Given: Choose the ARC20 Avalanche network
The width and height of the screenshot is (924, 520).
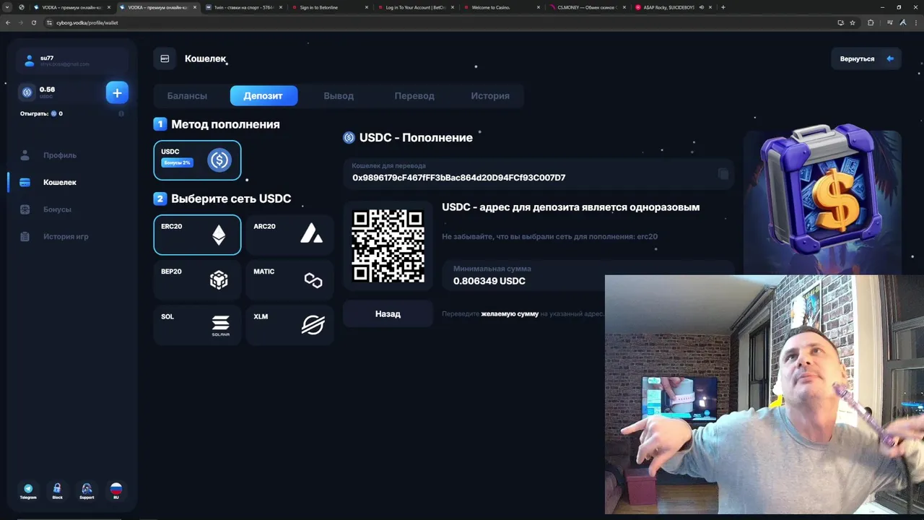Looking at the screenshot, I should coord(289,235).
